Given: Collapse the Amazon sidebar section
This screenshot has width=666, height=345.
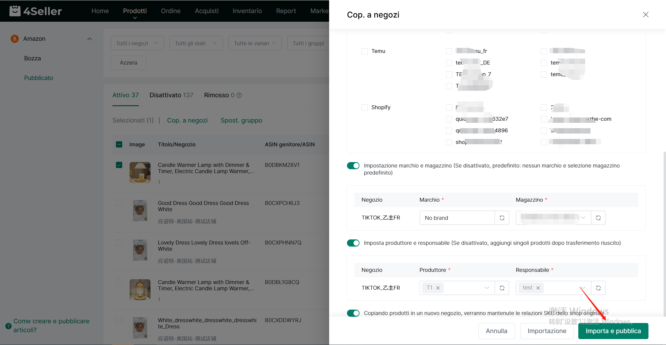Looking at the screenshot, I should (x=89, y=39).
